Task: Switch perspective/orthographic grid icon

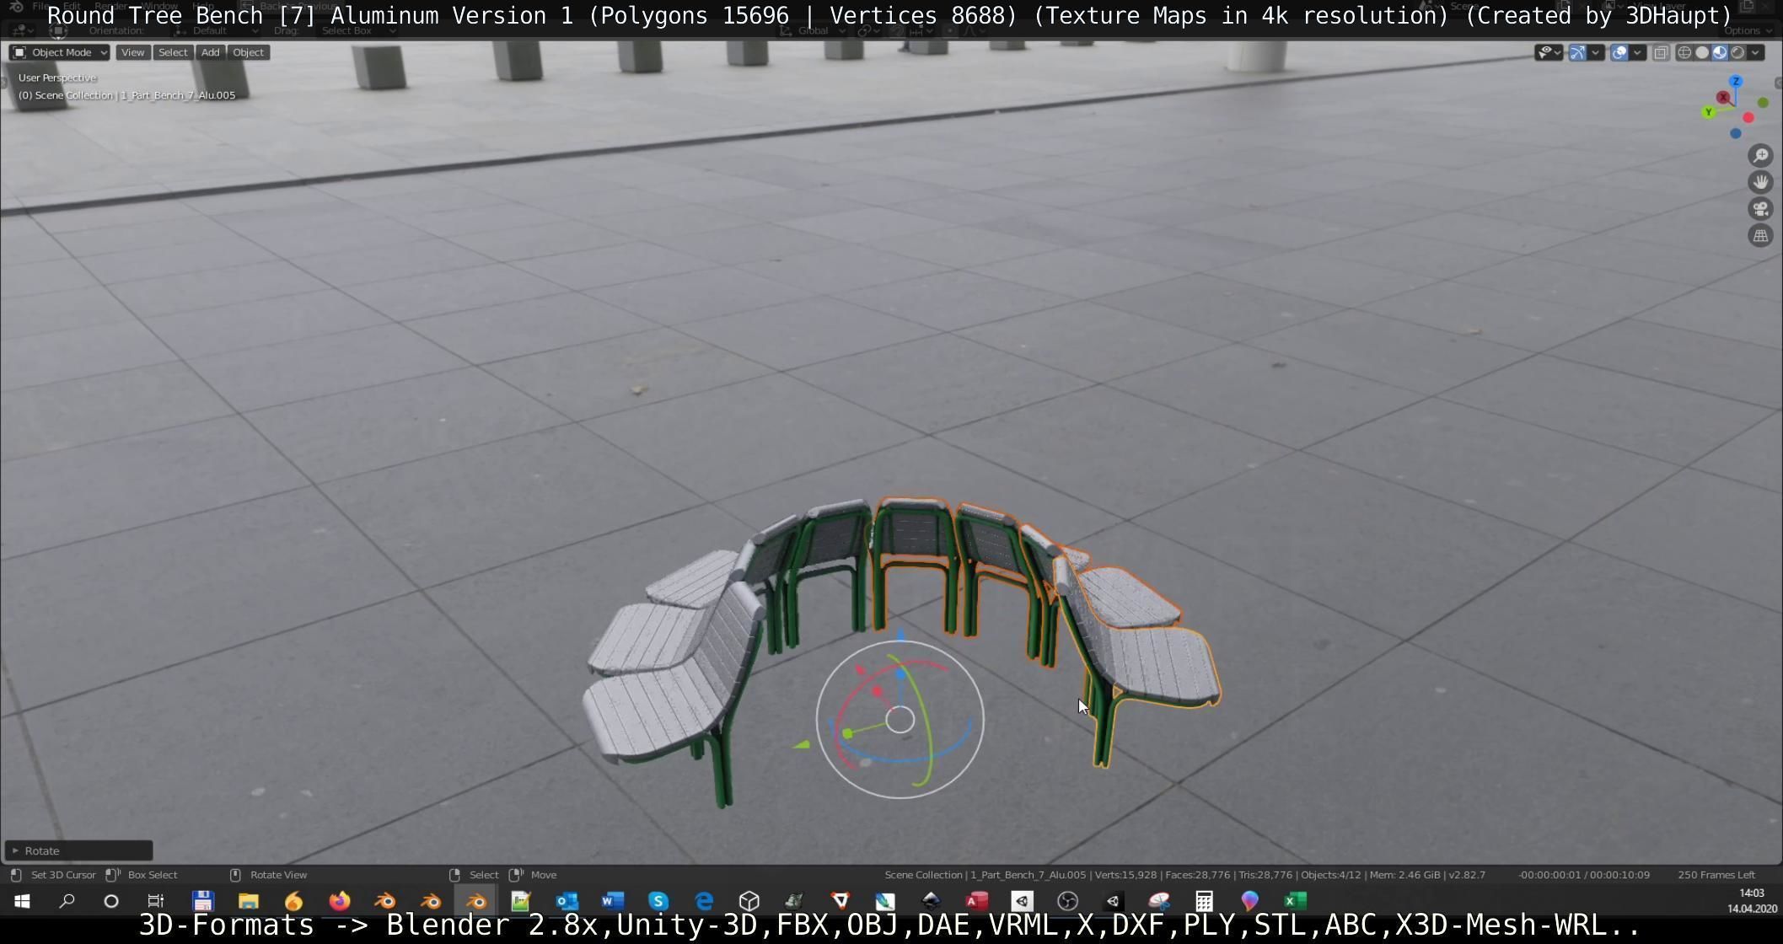Action: 1760,236
